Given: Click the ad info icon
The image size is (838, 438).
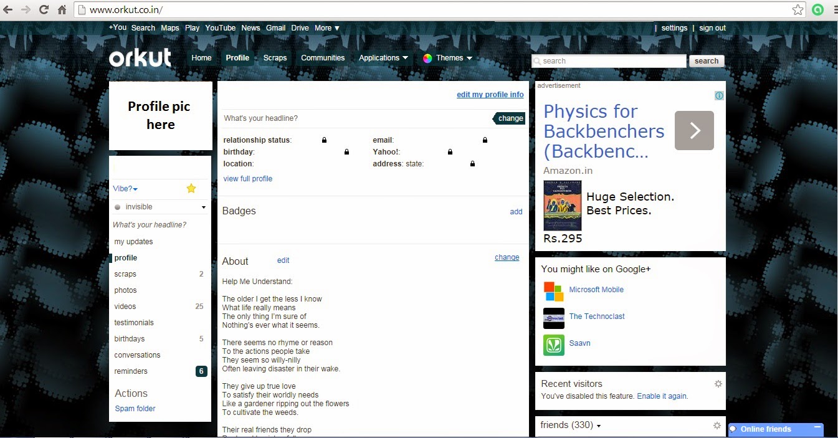Looking at the screenshot, I should (x=719, y=95).
